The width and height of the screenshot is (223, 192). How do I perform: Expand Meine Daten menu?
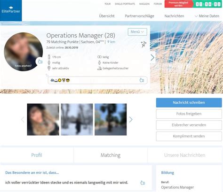click(x=207, y=16)
